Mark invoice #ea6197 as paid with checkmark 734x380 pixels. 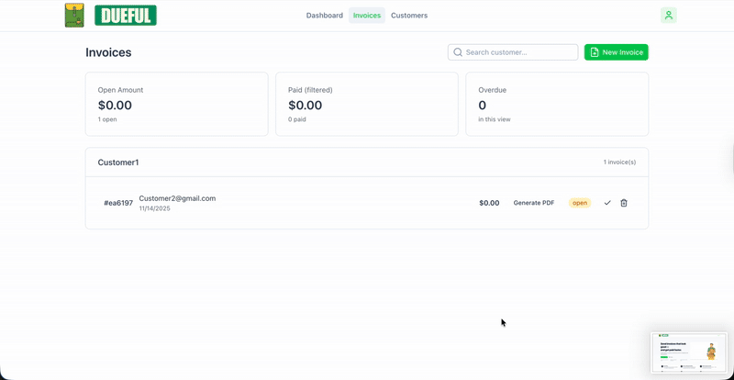(x=607, y=203)
